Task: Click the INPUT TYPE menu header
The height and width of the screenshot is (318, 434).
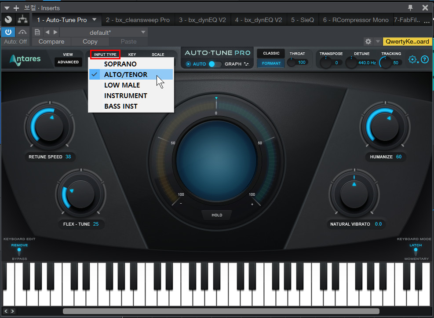Action: coord(105,55)
